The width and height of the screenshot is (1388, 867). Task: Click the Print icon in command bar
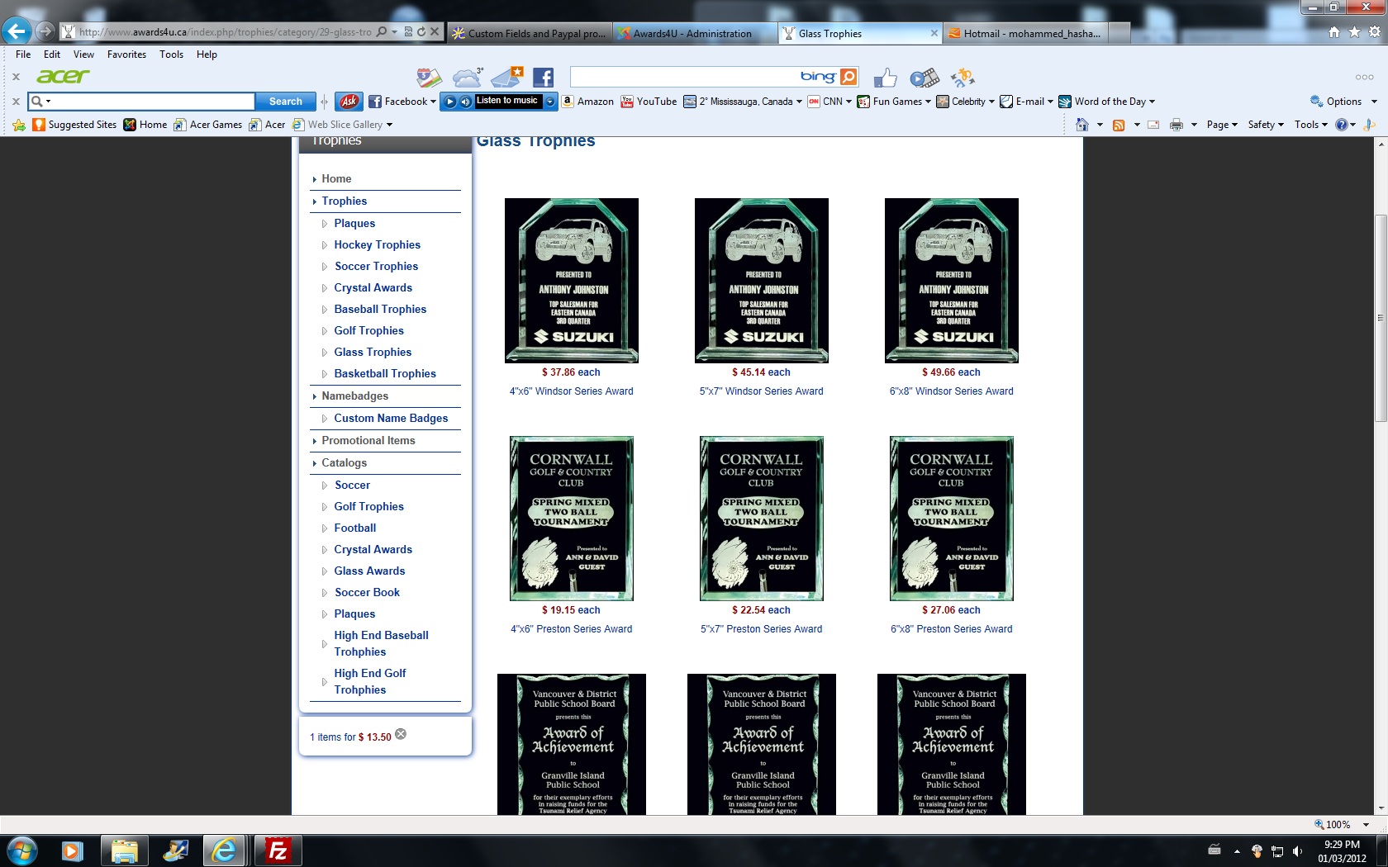(1176, 125)
